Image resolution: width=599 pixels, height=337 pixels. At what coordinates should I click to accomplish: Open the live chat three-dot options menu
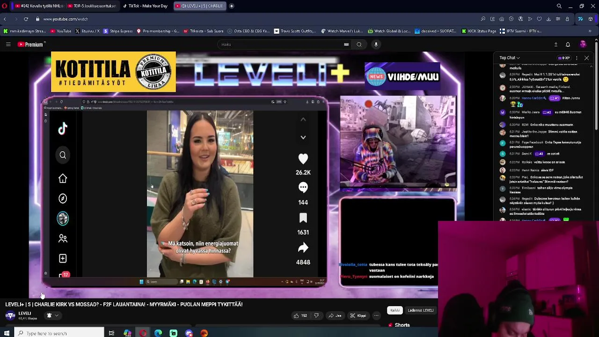tap(577, 58)
